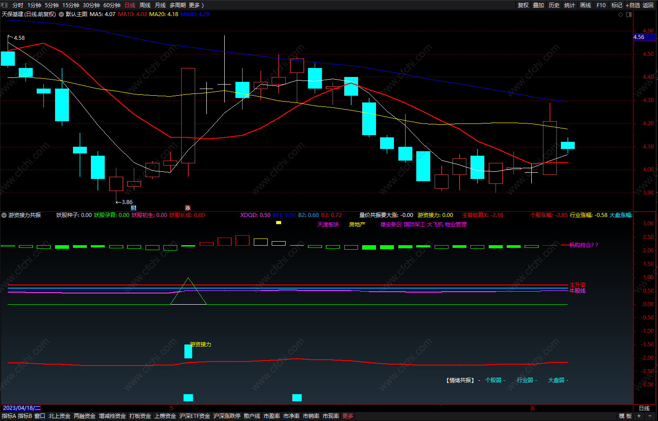Select the 市现率 indicator

pos(331,416)
